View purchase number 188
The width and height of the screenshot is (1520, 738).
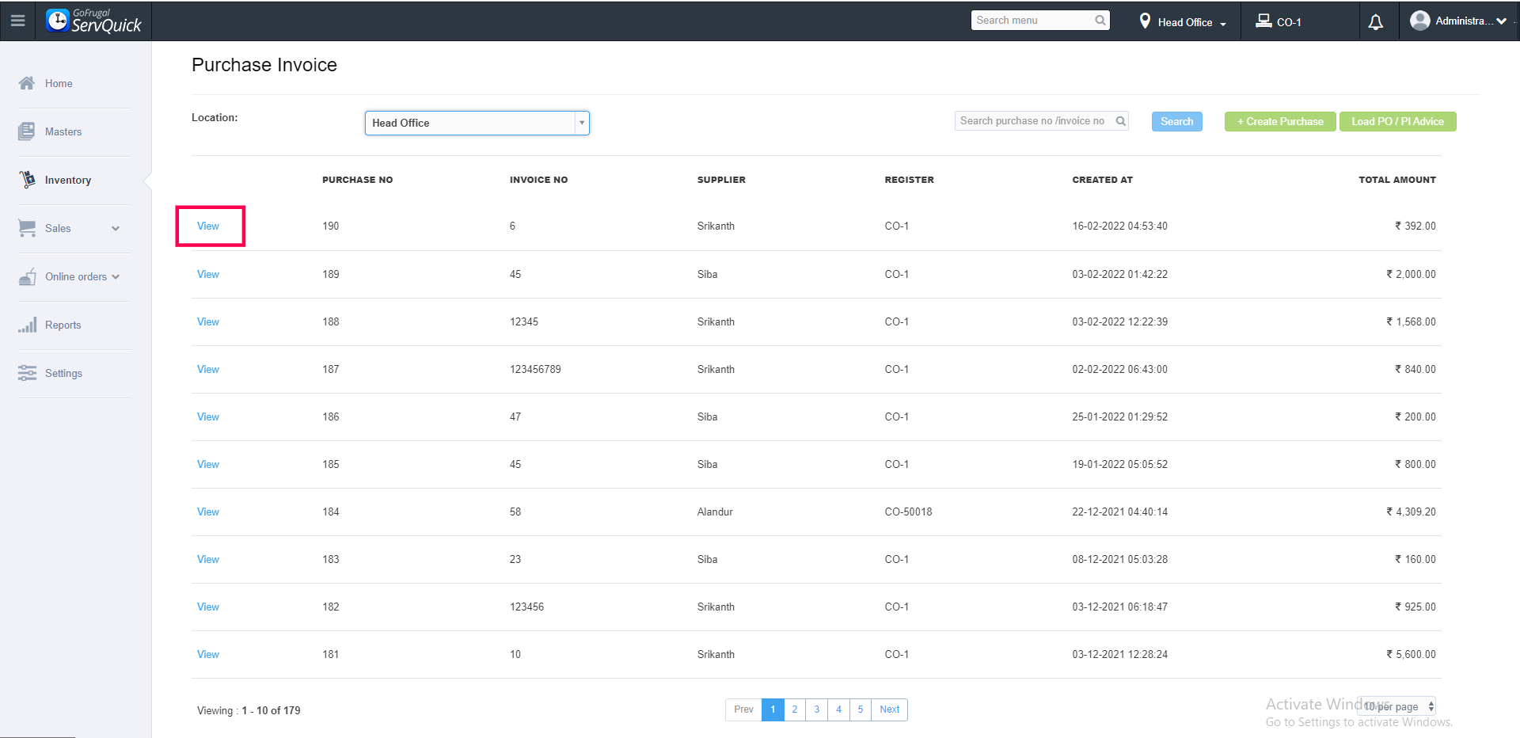208,321
